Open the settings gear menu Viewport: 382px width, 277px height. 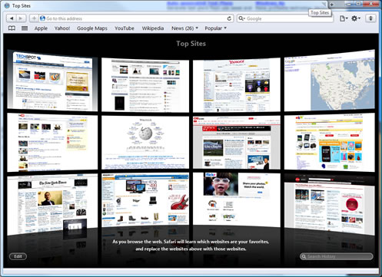(356, 18)
